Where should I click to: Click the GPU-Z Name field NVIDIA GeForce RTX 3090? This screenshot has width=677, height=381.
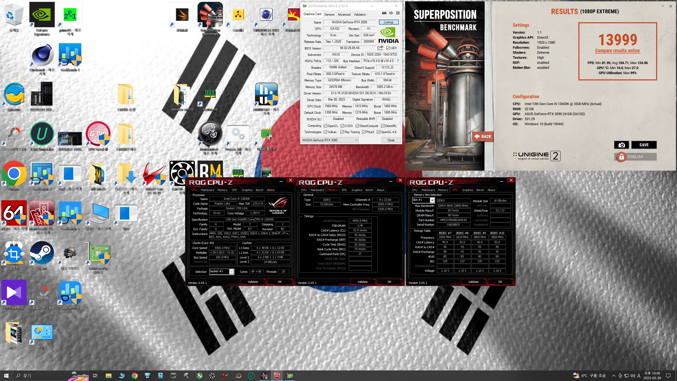[x=349, y=22]
